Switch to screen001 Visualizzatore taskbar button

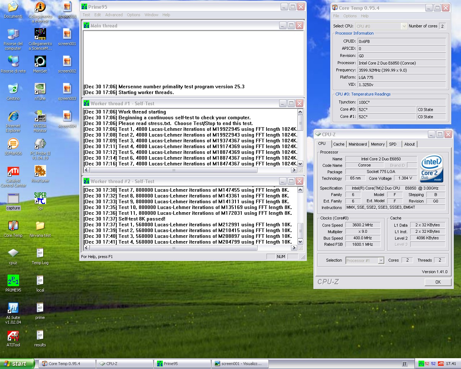[x=240, y=364]
